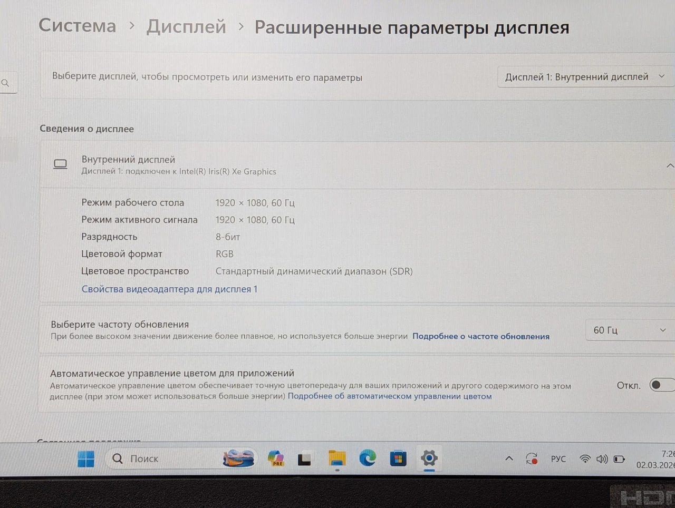675x508 pixels.
Task: Click the Сведения о дисплее heading
Action: (86, 129)
